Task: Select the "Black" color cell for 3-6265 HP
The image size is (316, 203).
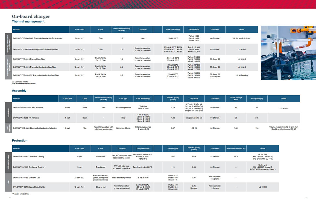Action: pyautogui.click(x=85, y=118)
